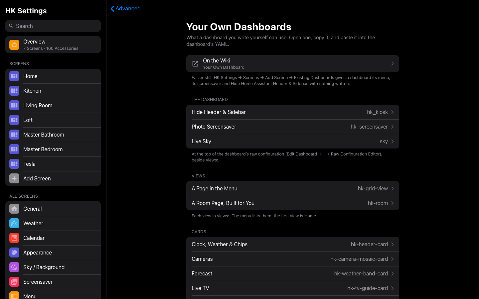Open the Forecast row label
Screen dimensions: 479x299
(202, 274)
